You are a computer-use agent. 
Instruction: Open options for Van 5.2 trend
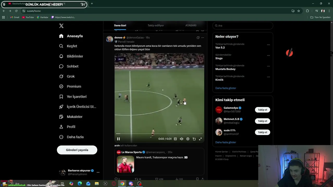pyautogui.click(x=268, y=45)
